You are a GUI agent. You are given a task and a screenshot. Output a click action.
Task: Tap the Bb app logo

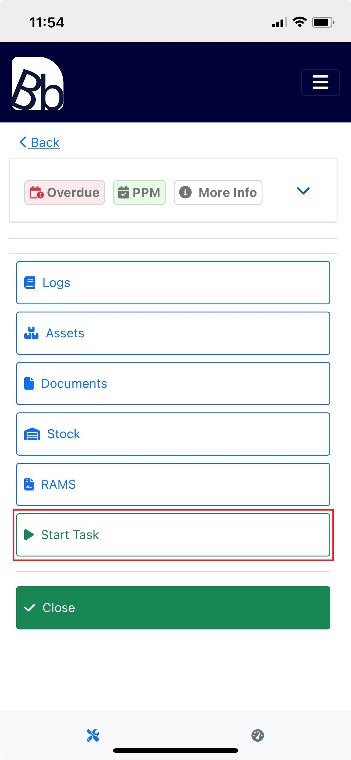38,83
